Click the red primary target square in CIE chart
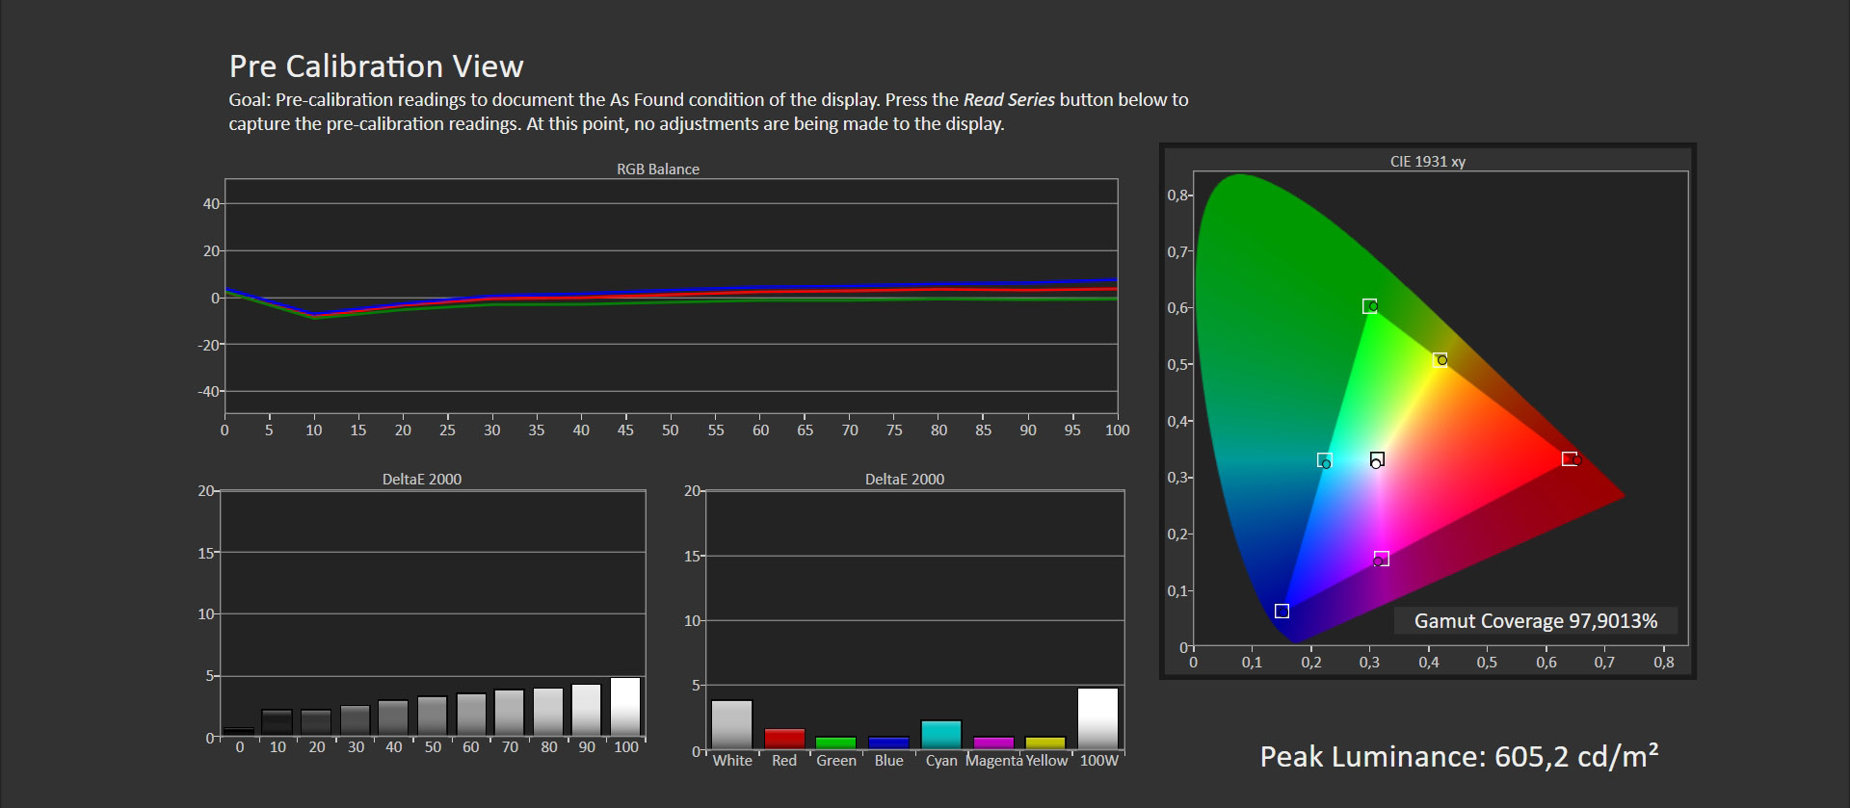The height and width of the screenshot is (808, 1850). (1569, 458)
